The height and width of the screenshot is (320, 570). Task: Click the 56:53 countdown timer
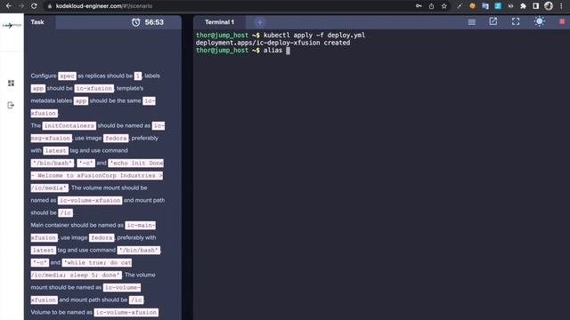[x=154, y=22]
